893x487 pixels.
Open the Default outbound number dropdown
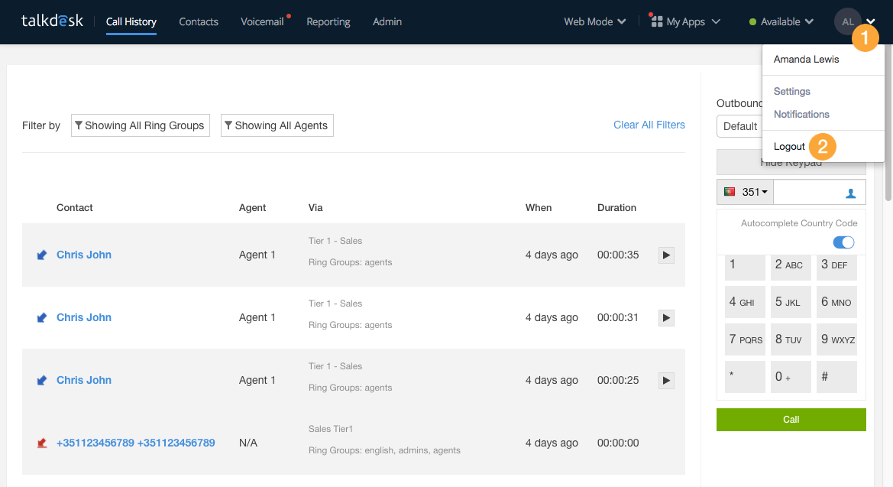pos(739,126)
